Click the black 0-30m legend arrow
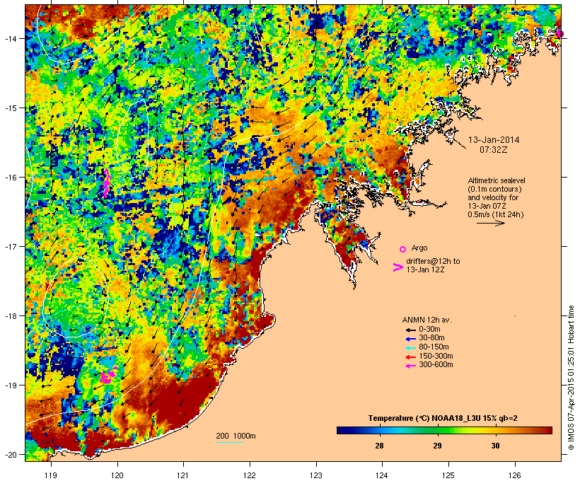Screen dimensions: 580x481 (411, 330)
